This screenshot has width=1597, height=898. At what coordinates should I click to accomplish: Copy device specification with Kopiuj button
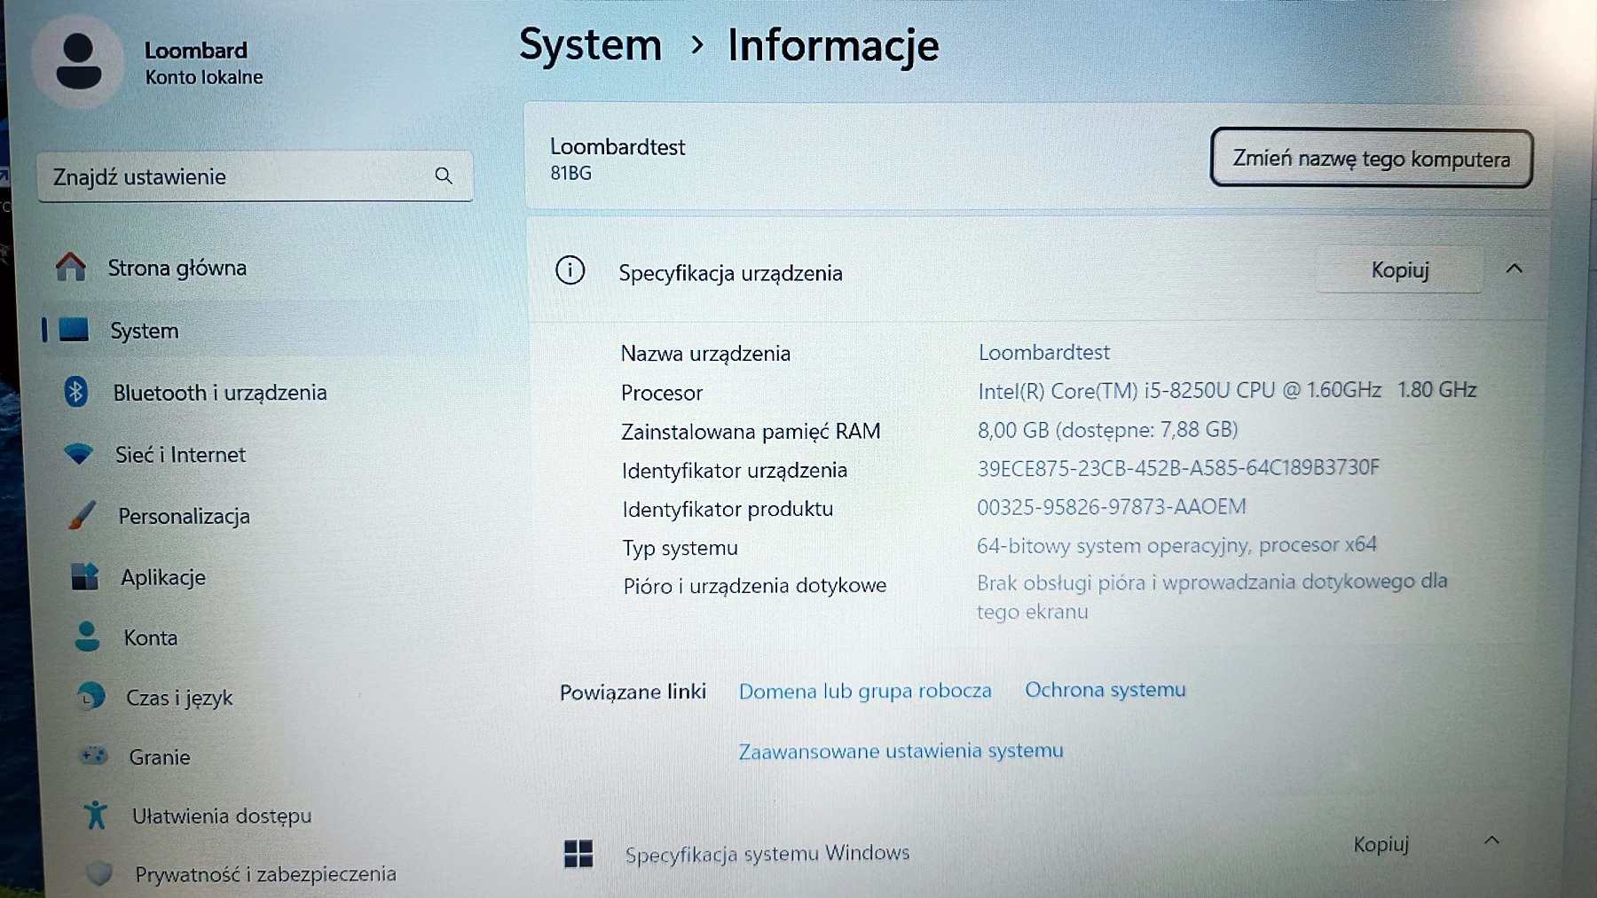[1400, 269]
